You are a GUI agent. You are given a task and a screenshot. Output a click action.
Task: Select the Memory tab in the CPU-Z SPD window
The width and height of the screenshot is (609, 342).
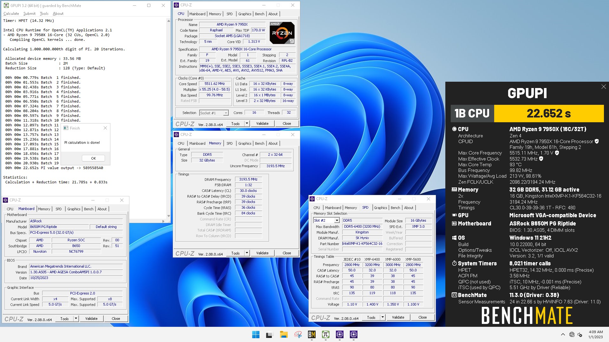pos(351,208)
